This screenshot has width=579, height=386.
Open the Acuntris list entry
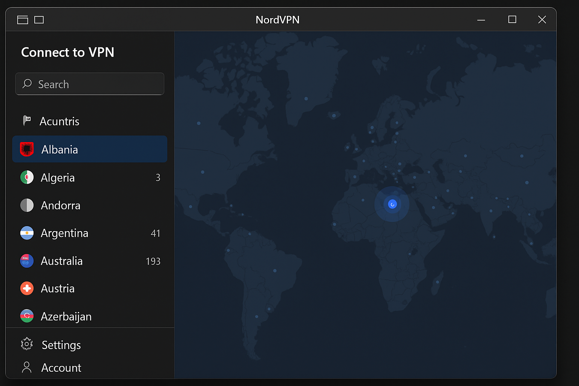(x=90, y=121)
